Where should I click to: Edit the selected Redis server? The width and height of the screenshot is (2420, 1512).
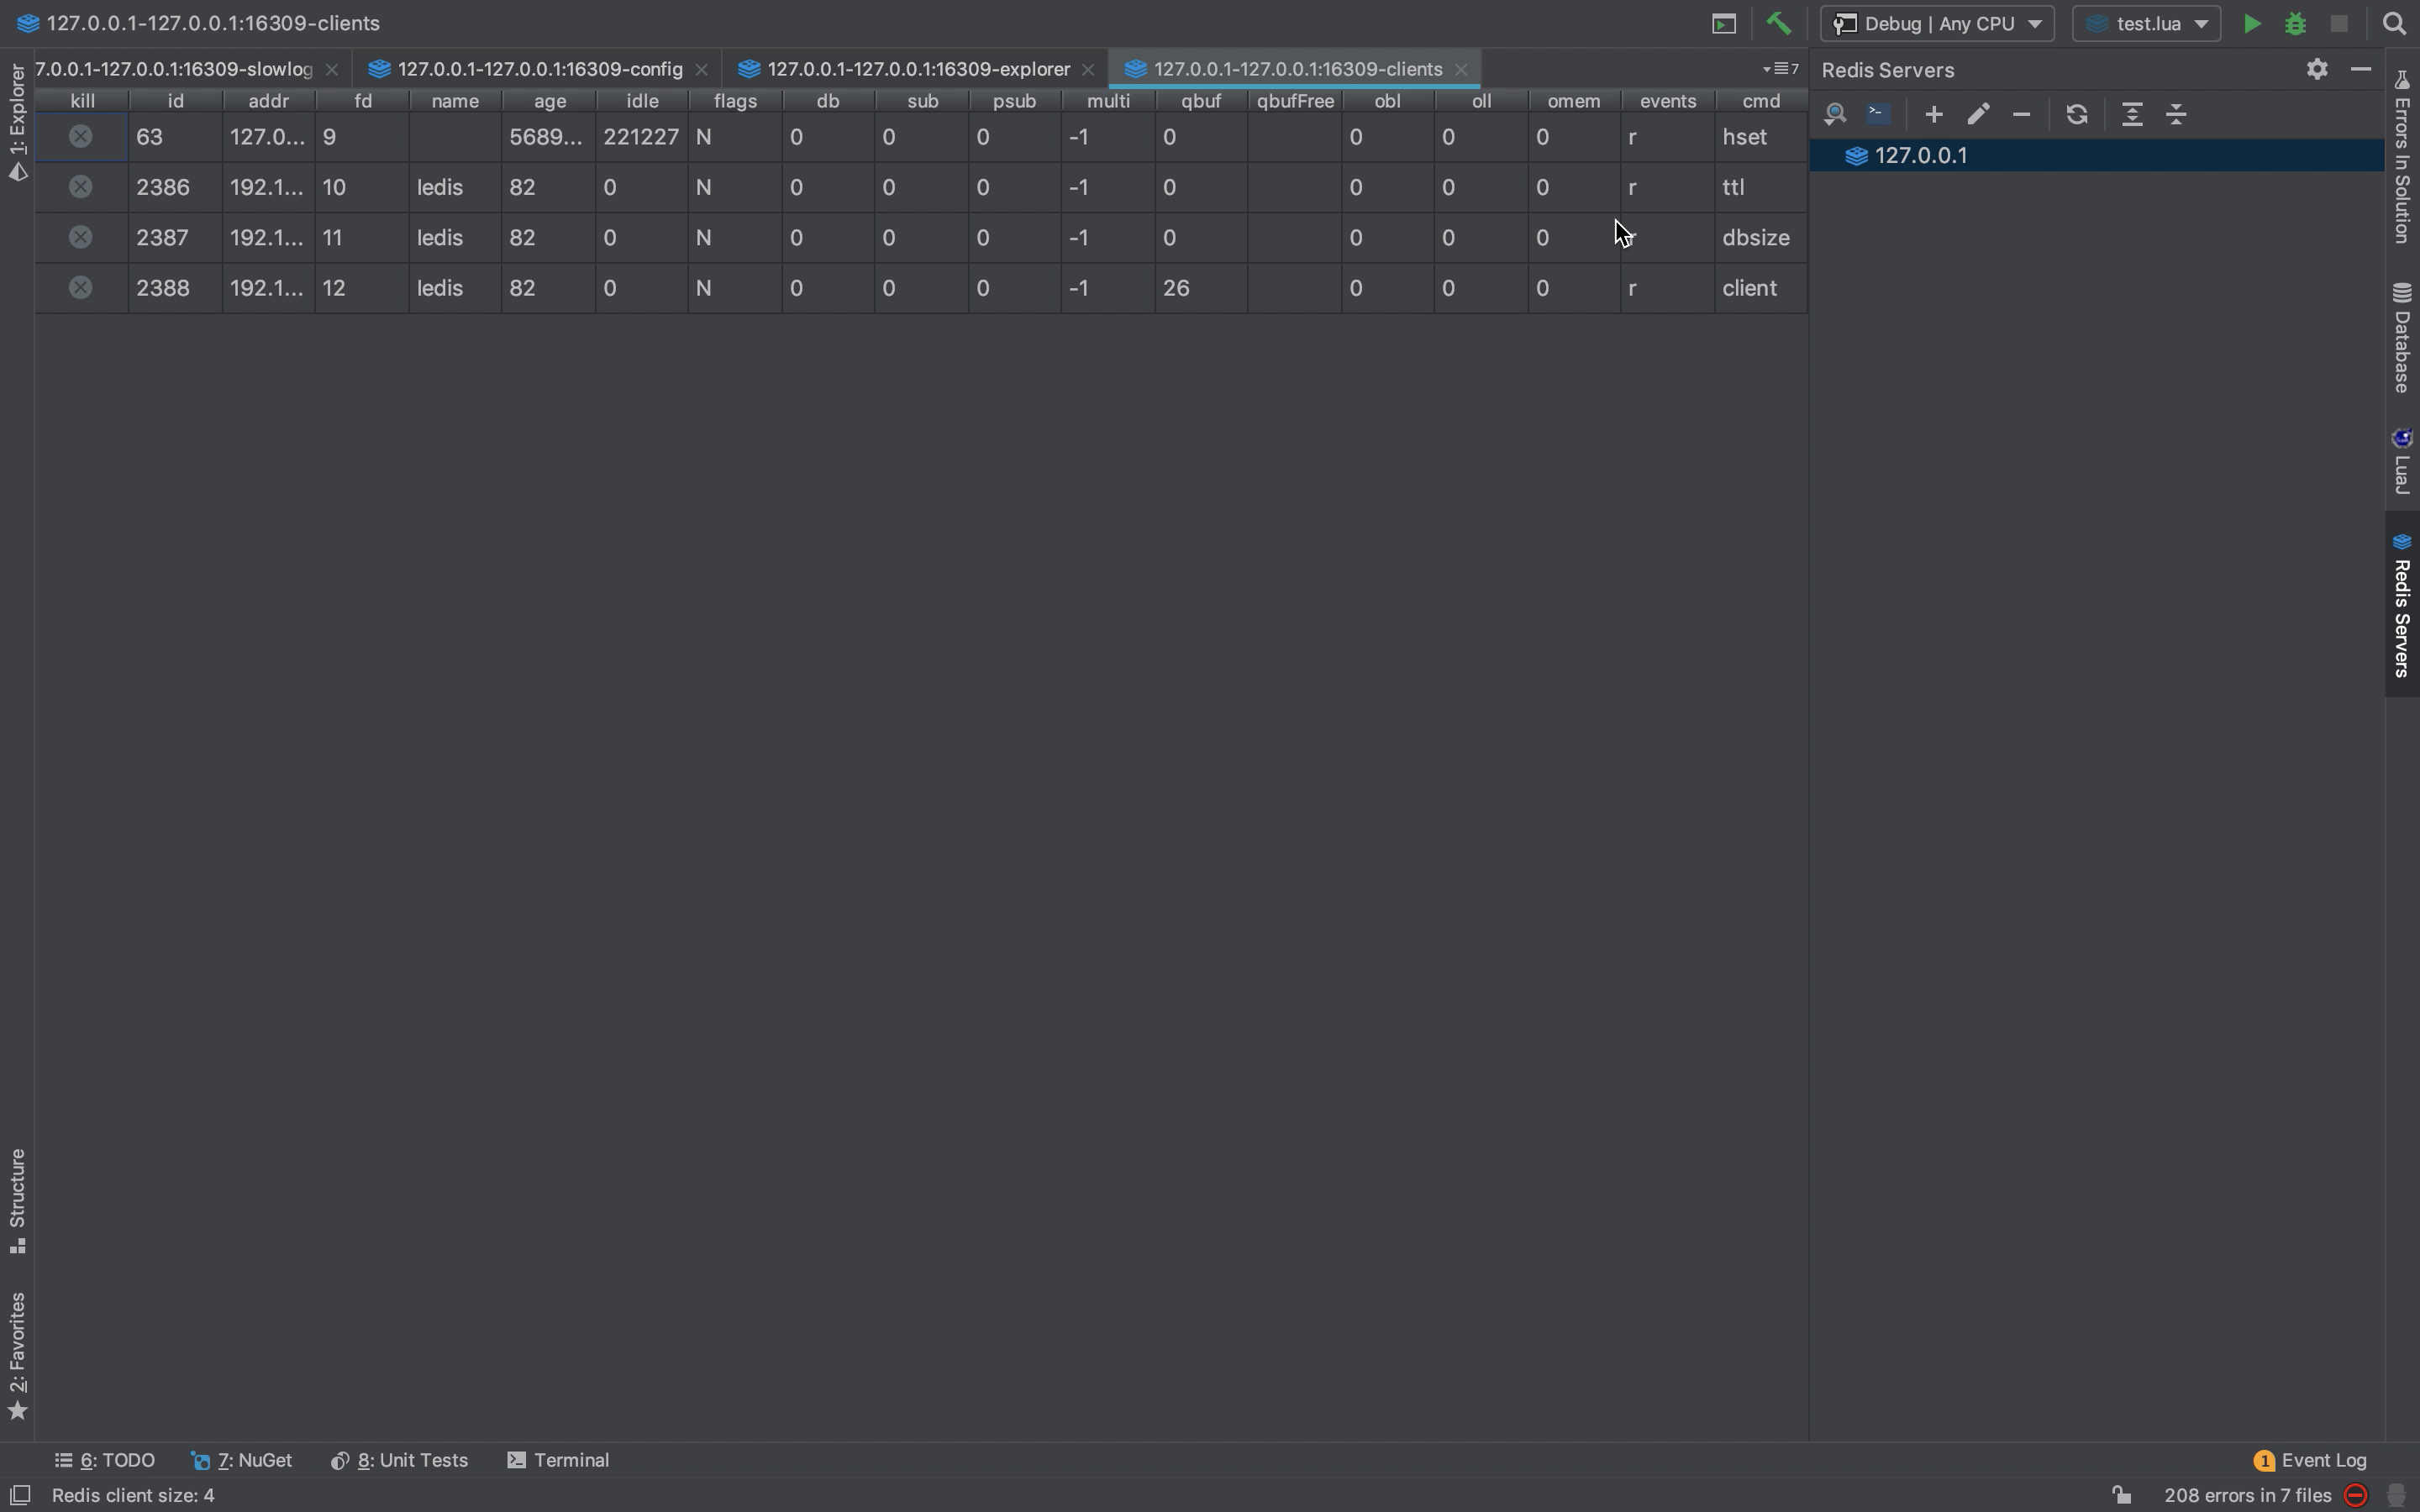(x=1977, y=114)
